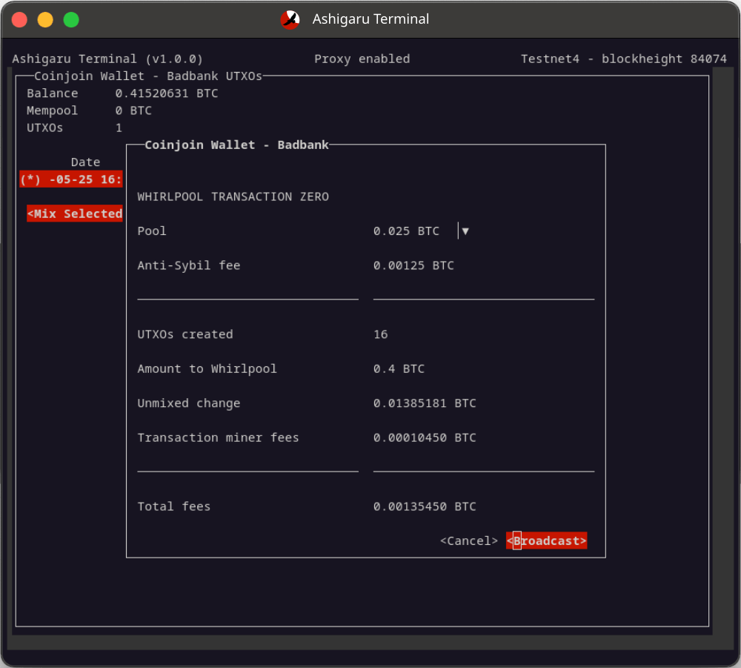
Task: Maximize the window with the green button
Action: 71,20
